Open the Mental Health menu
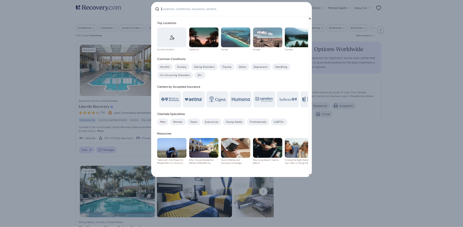The height and width of the screenshot is (227, 463). (339, 8)
